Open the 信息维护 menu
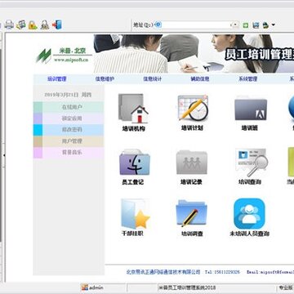Viewport: 294px width, 294px height. [x=105, y=79]
